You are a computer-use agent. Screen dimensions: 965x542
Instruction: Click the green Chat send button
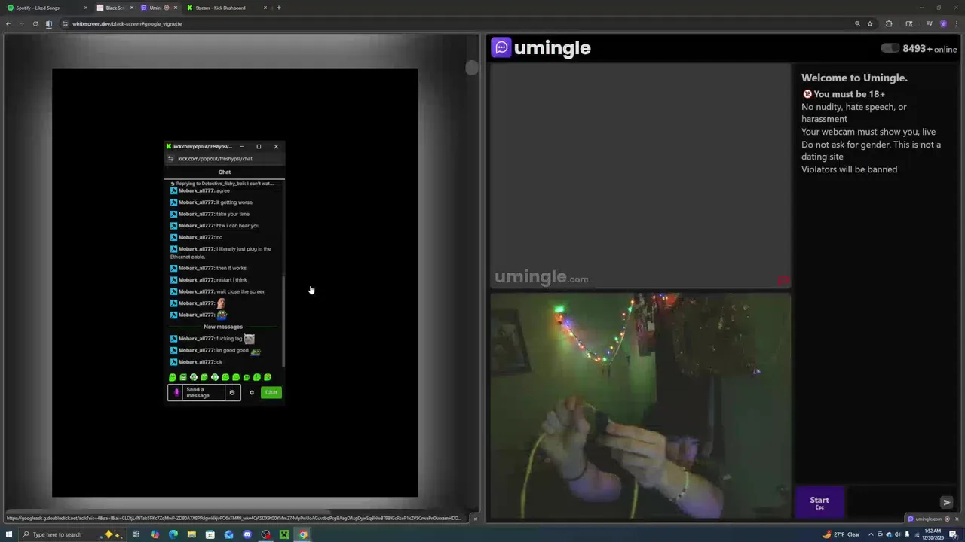tap(271, 392)
